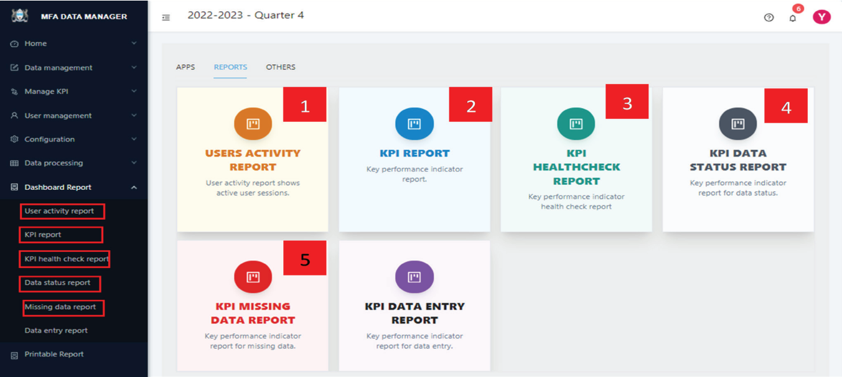
Task: Open Data status report in sidebar
Action: pos(57,282)
